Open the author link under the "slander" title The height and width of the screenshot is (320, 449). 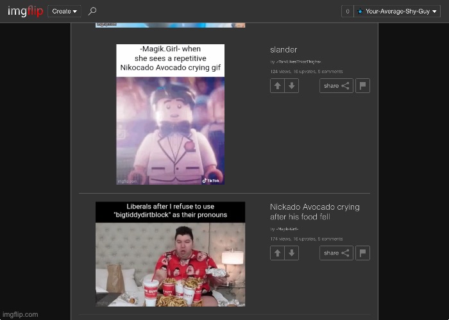(298, 62)
